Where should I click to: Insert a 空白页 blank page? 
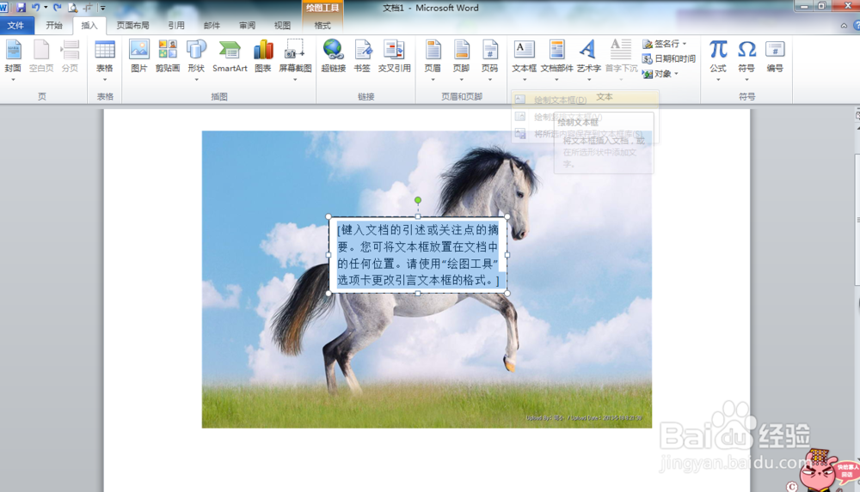41,57
